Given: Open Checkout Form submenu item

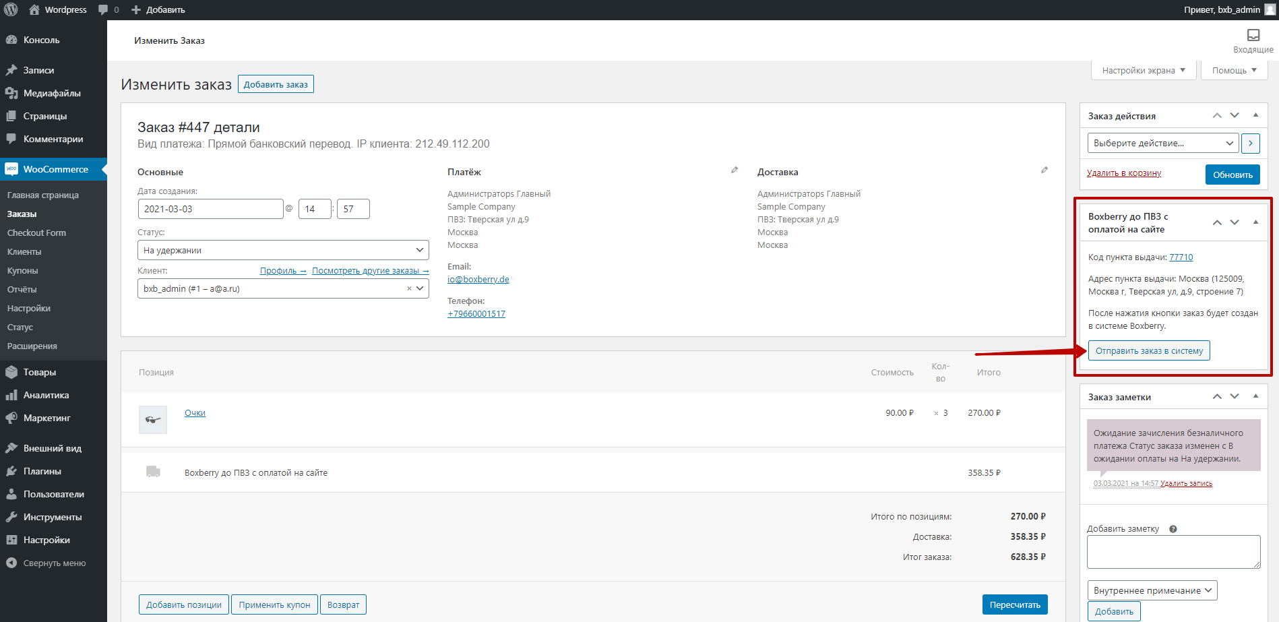Looking at the screenshot, I should coord(53,232).
